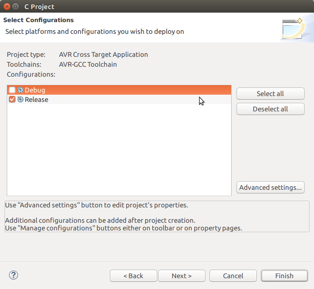Click the AVR Cross Target Application text

[103, 55]
